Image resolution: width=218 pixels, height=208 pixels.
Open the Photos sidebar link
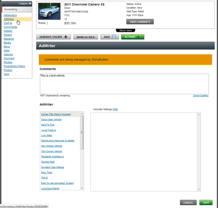[8, 62]
